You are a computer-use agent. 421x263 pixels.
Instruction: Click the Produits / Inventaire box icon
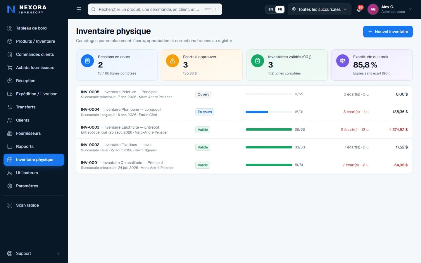(x=10, y=41)
